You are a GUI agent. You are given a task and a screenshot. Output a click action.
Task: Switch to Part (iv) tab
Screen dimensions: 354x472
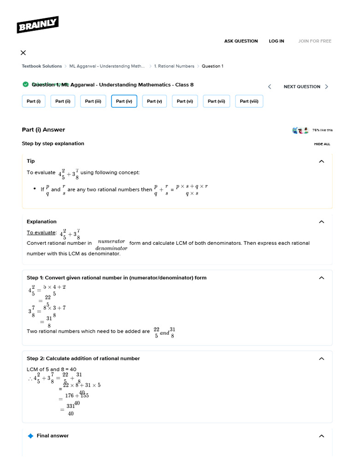coord(124,101)
